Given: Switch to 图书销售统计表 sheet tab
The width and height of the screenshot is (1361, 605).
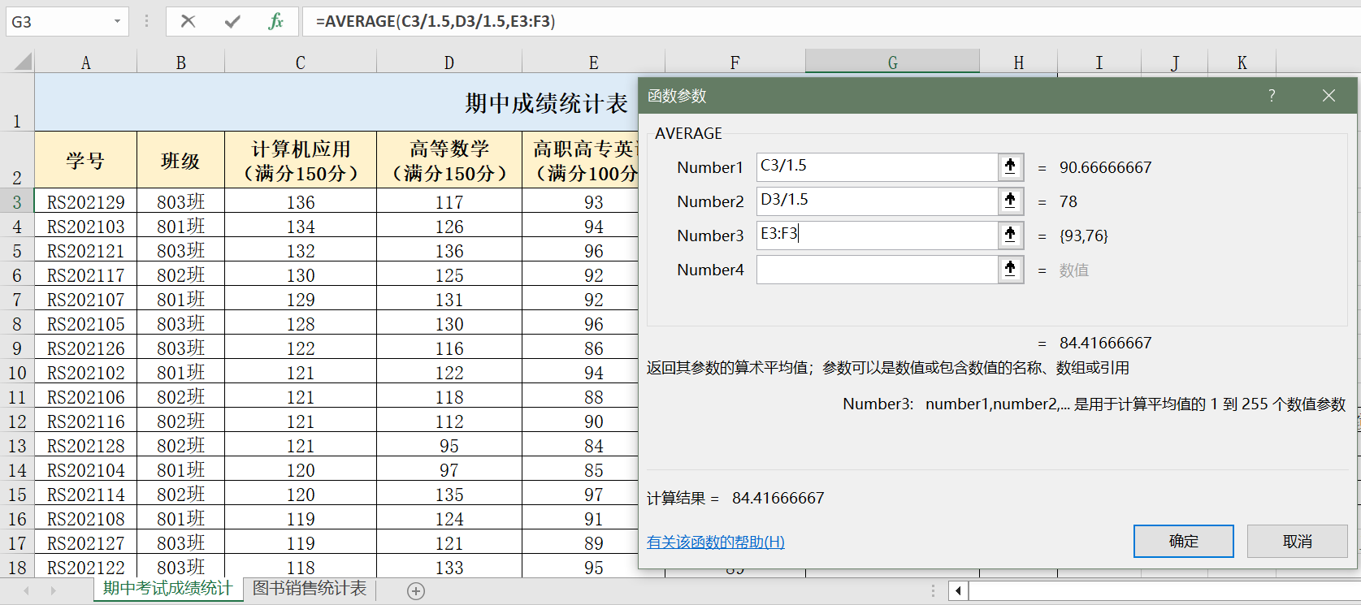Looking at the screenshot, I should click(310, 589).
